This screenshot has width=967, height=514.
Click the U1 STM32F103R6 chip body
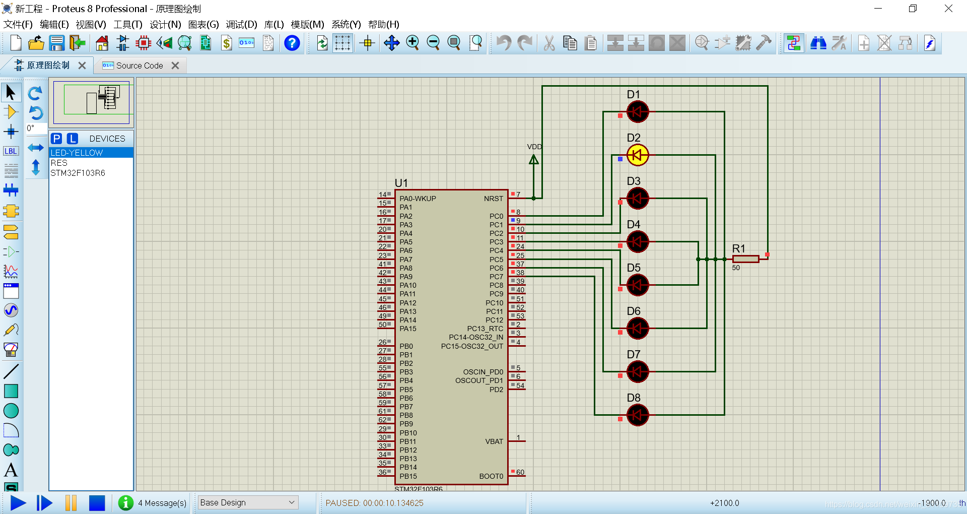pyautogui.click(x=451, y=337)
